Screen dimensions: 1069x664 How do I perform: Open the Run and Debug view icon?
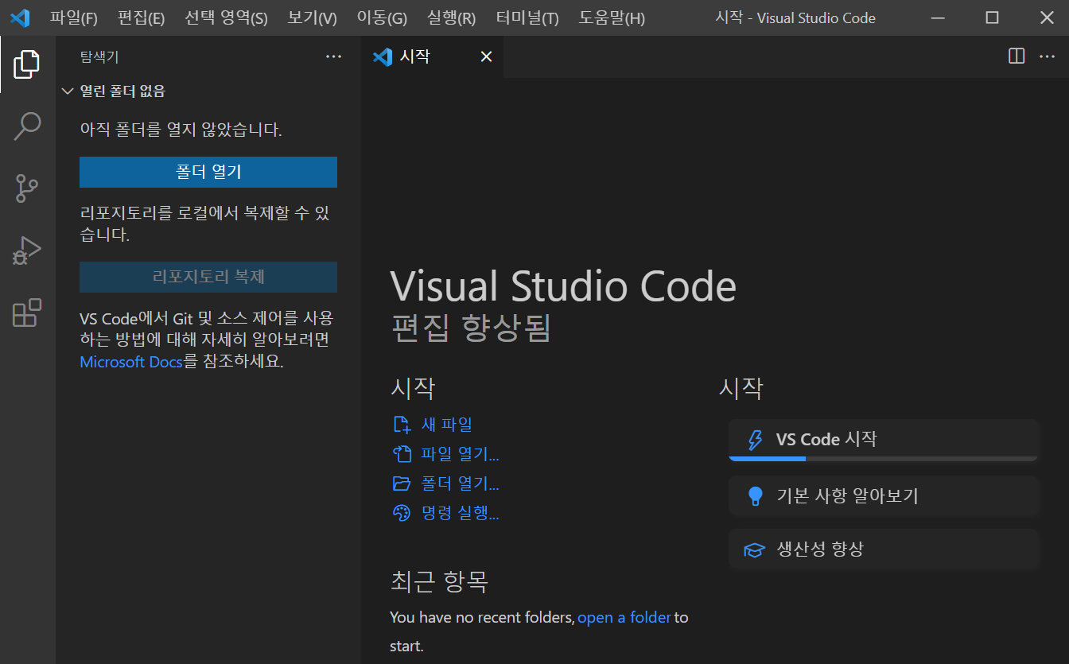pyautogui.click(x=27, y=250)
